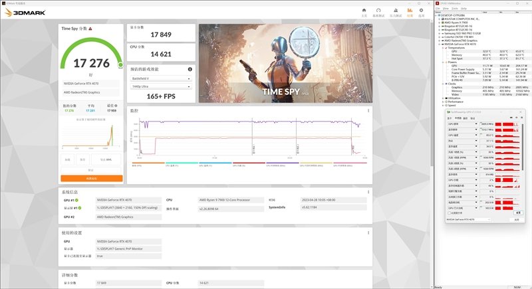Viewport: 532px width, 289px height.
Task: Switch to the first GPU-Z tab (graphics card)
Action: pyautogui.click(x=450, y=118)
